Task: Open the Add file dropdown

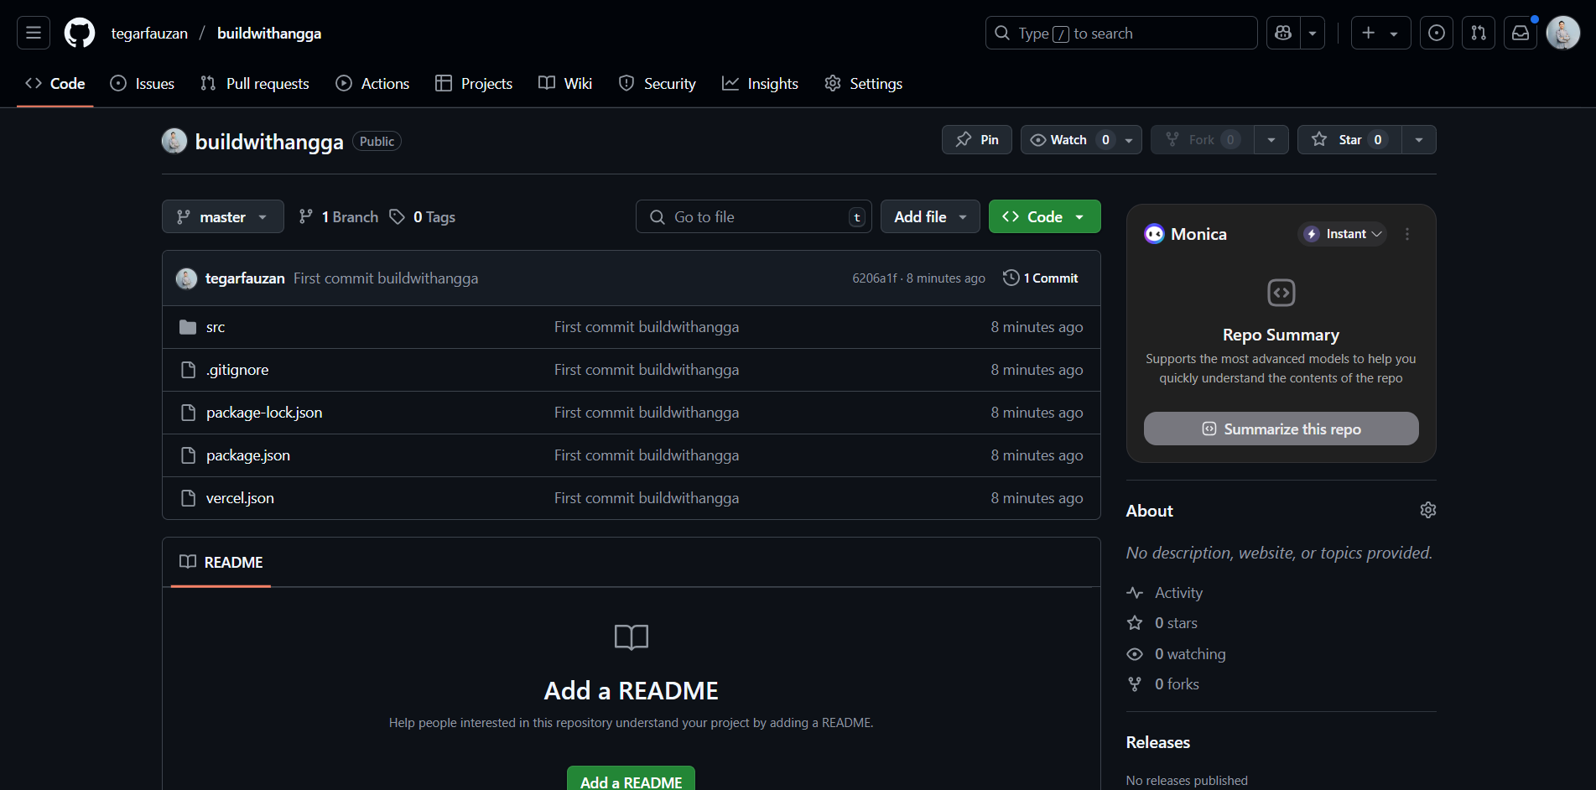Action: [x=930, y=217]
